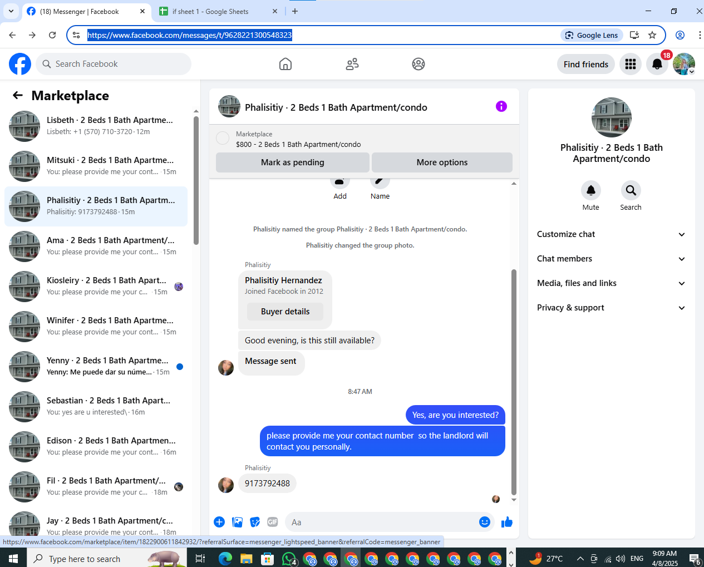
Task: Open the $800 Marketplace listing link
Action: coord(298,144)
